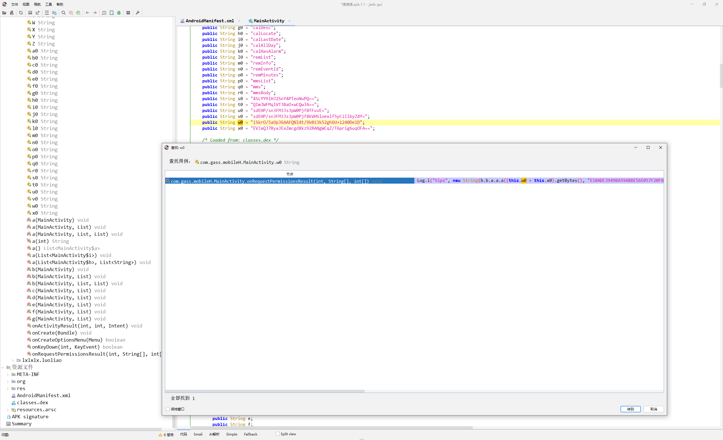Open class search pink magnifier icon
Screen dimensions: 723x440
pos(71,13)
